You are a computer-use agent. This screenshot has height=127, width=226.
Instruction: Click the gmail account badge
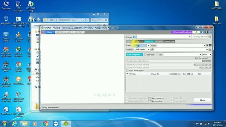[x=182, y=32]
